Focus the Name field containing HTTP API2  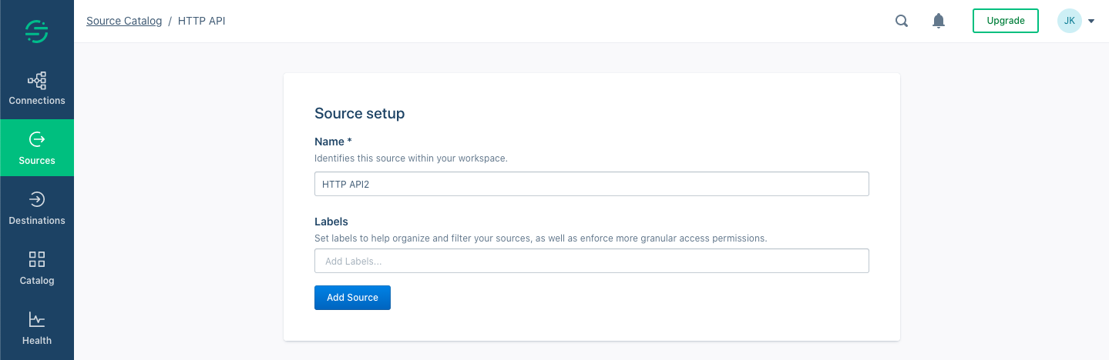[591, 184]
